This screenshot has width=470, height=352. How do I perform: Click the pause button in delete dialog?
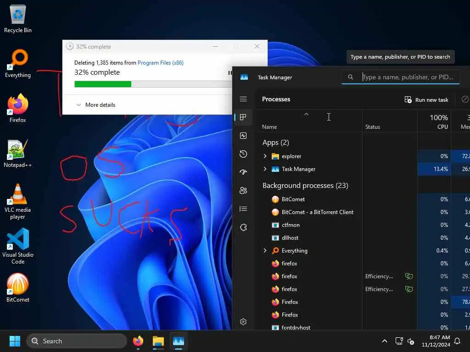click(x=230, y=73)
